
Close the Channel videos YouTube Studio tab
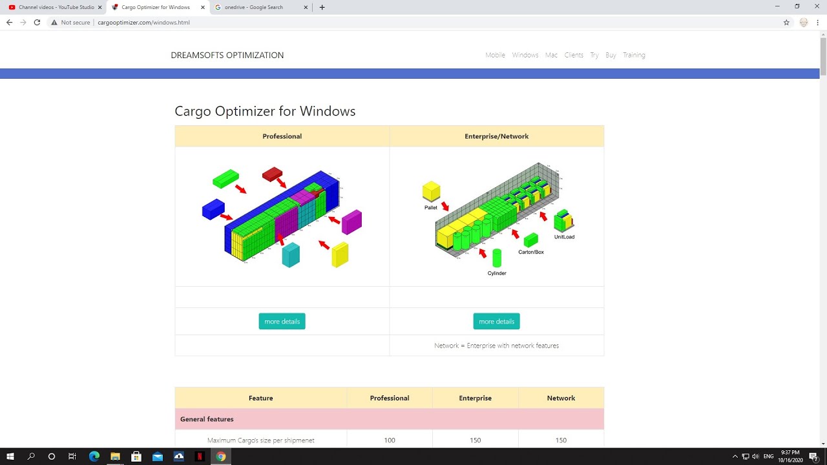pos(99,7)
